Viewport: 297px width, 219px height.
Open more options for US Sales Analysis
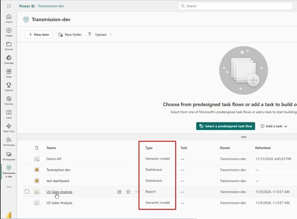(137, 192)
